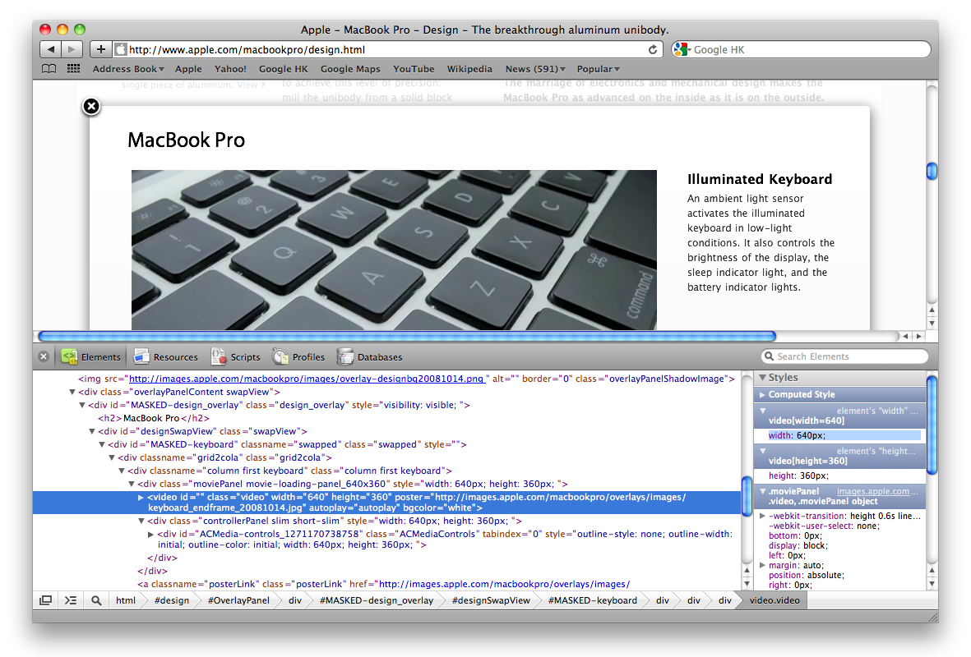Dock or undock the inspector window
The height and width of the screenshot is (657, 971).
[x=46, y=600]
